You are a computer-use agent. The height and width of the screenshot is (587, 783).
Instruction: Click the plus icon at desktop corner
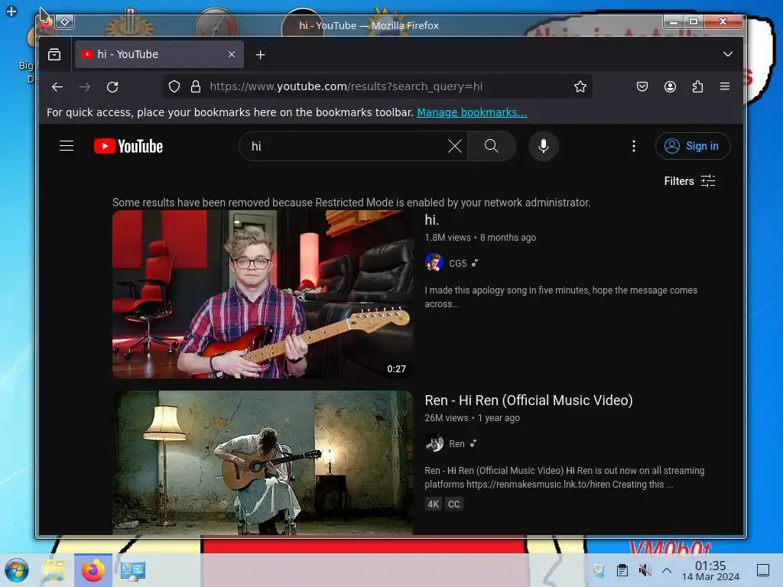11,11
